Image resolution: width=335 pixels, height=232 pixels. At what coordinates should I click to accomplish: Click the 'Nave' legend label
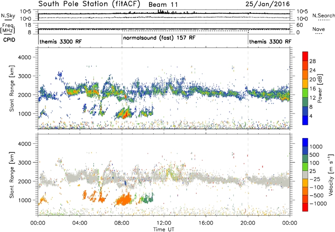pyautogui.click(x=318, y=29)
